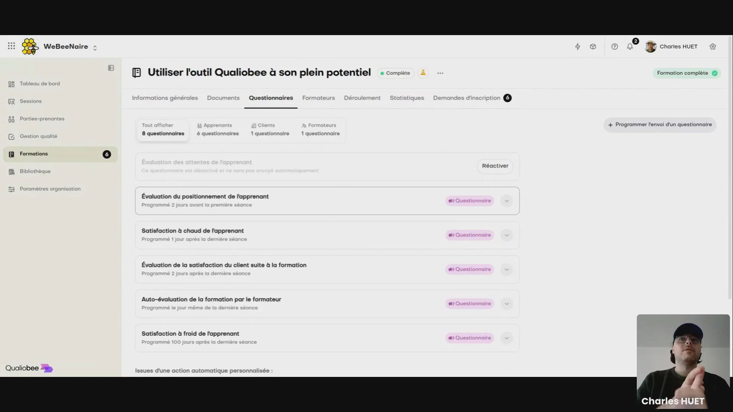Open Demandes d'inscription tab
The width and height of the screenshot is (733, 412).
472,98
